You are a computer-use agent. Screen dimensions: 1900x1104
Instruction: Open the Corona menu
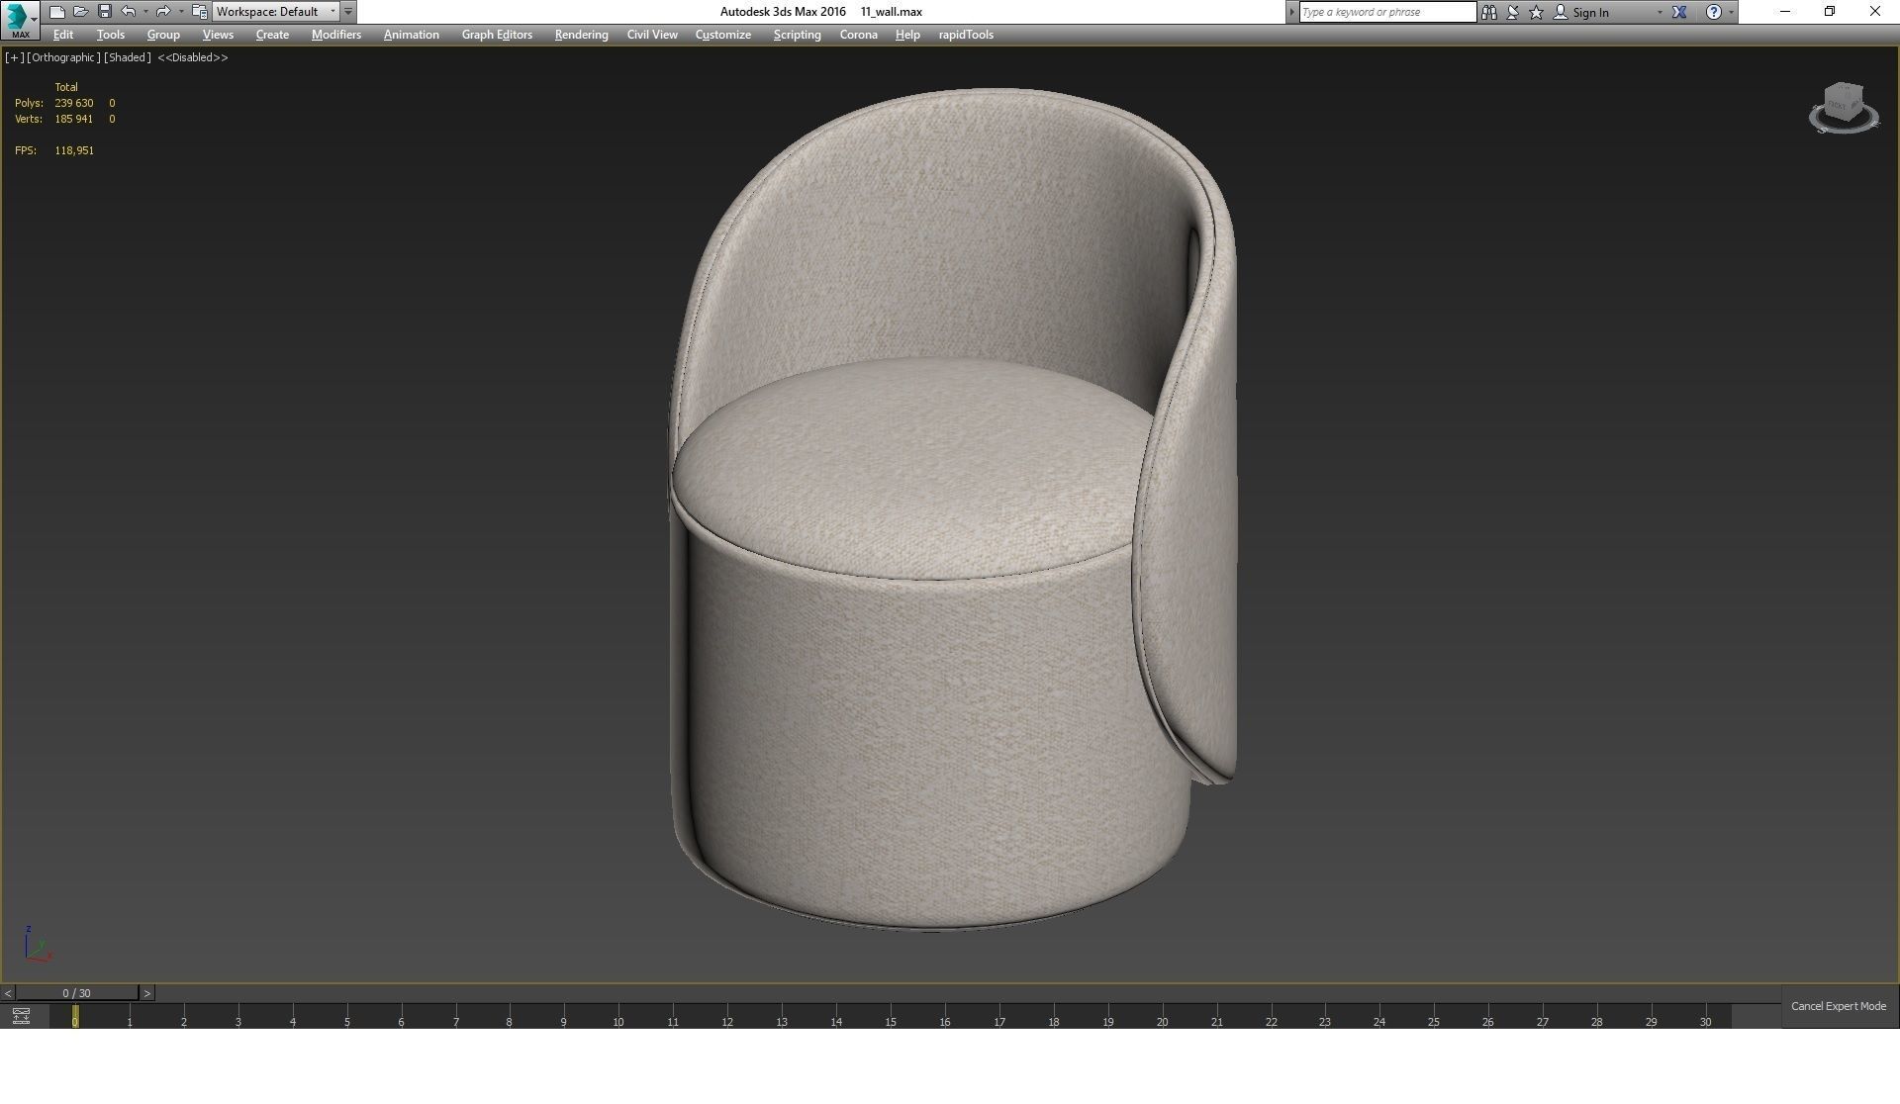pos(859,35)
